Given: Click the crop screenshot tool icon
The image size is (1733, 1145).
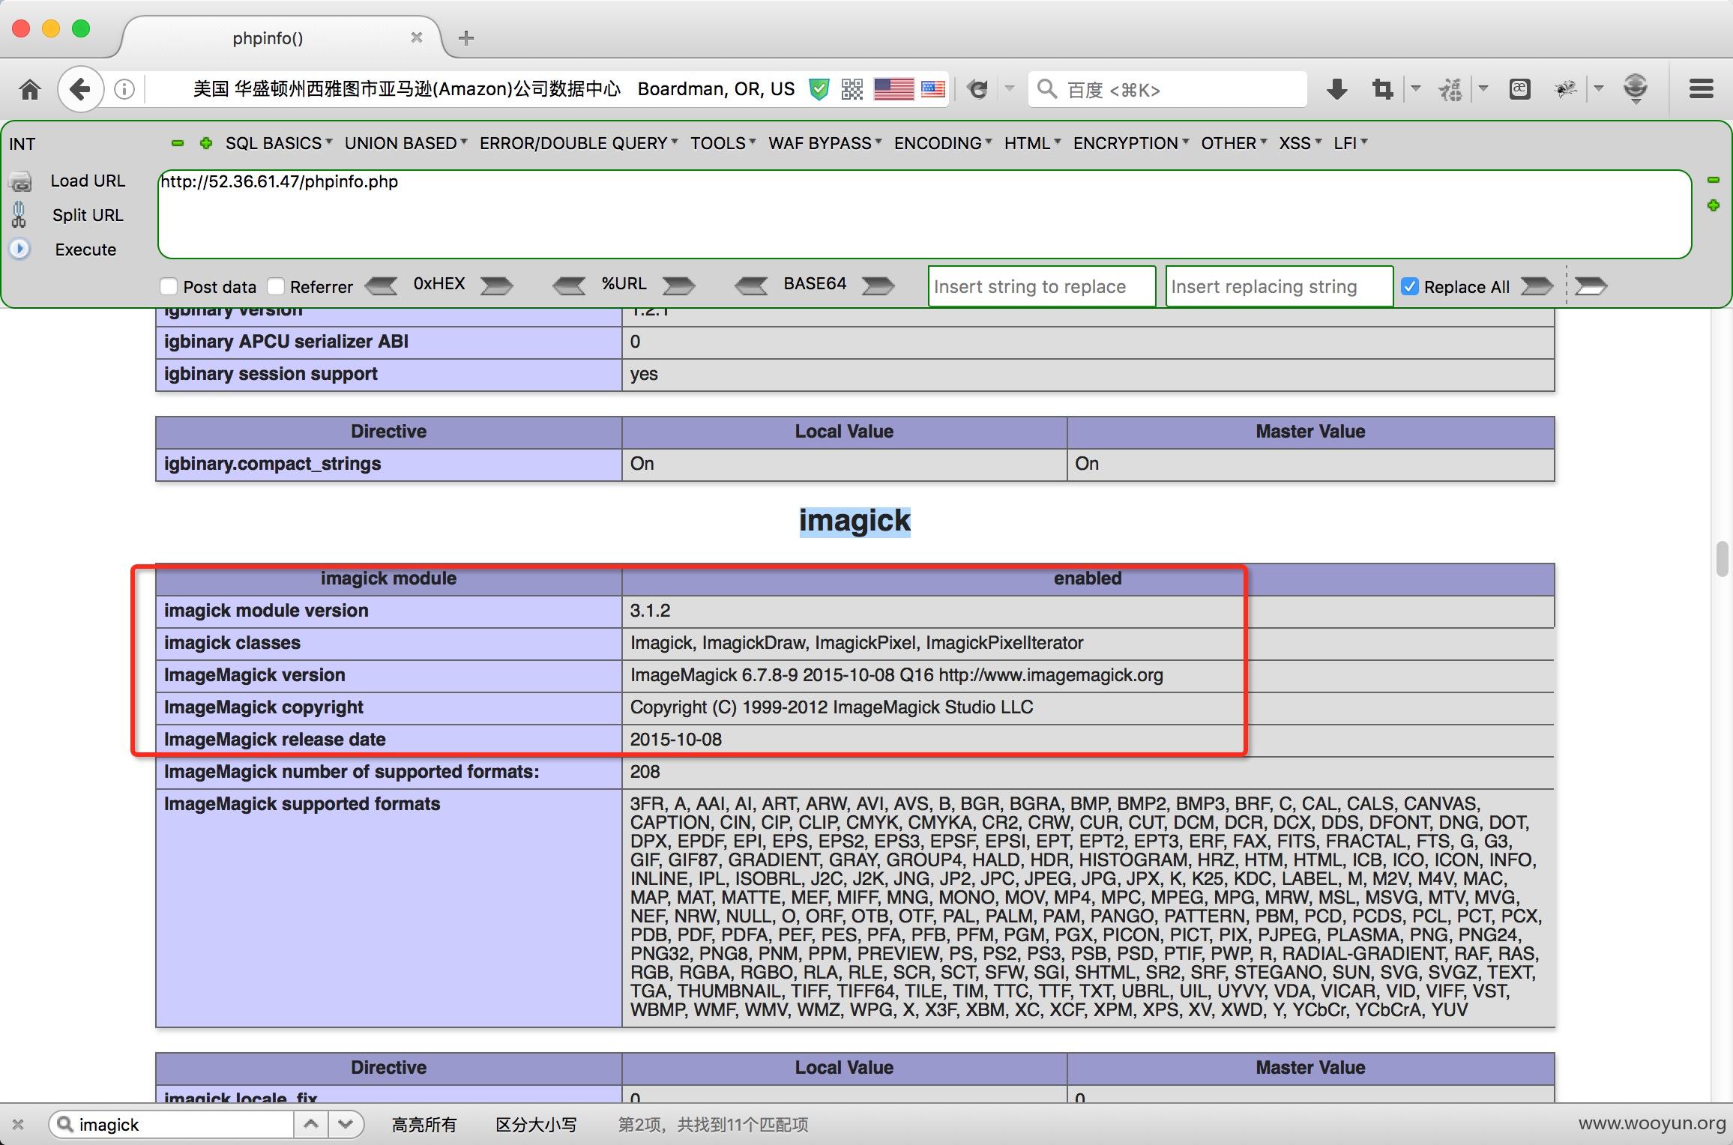Looking at the screenshot, I should coord(1382,90).
